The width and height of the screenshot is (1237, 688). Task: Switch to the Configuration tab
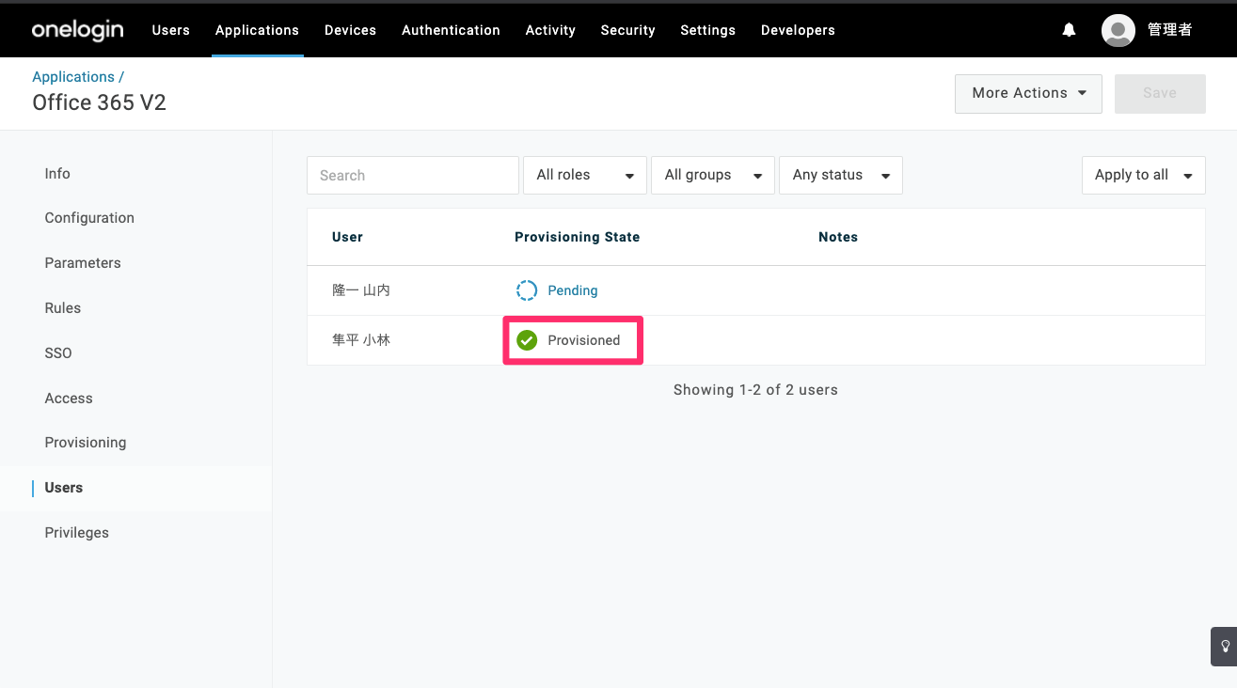(89, 218)
